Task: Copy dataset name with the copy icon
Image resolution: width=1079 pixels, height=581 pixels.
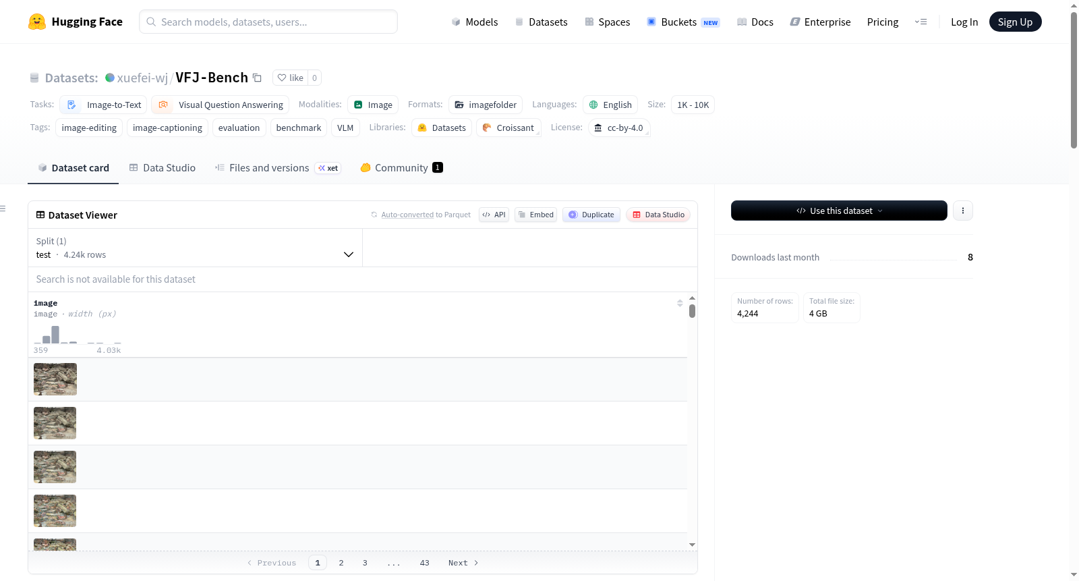Action: click(257, 78)
